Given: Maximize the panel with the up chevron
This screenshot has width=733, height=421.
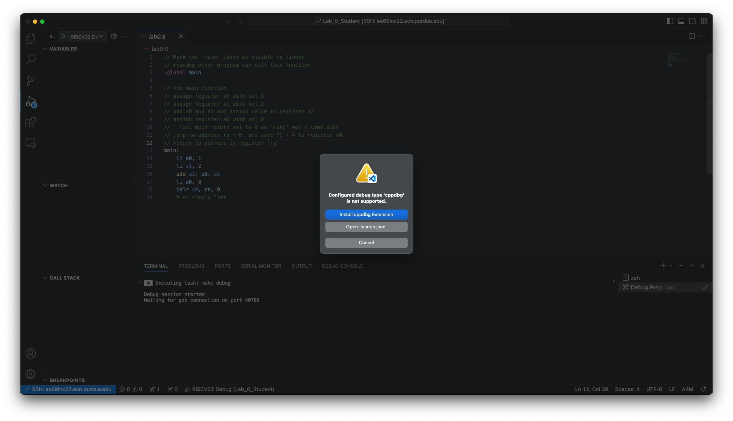Looking at the screenshot, I should point(692,266).
